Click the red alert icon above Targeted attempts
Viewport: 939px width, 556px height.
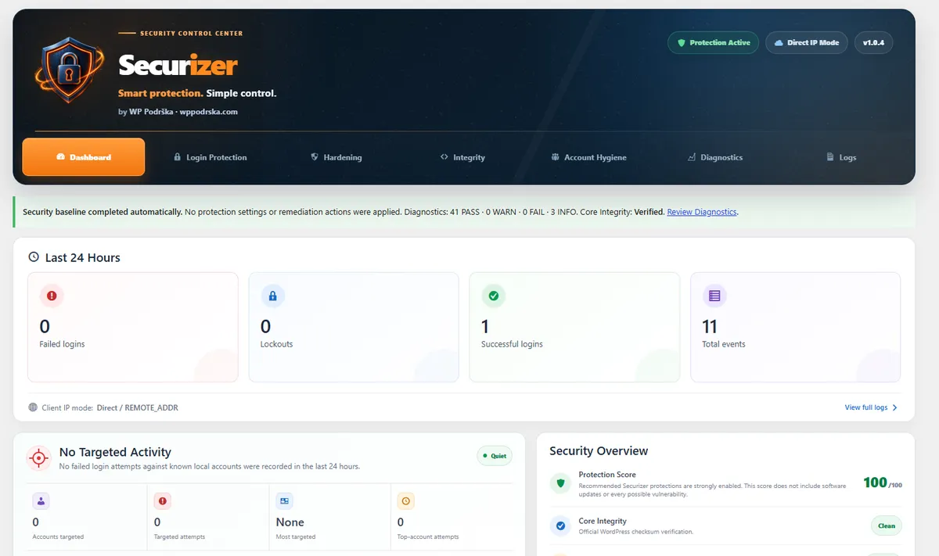[163, 500]
